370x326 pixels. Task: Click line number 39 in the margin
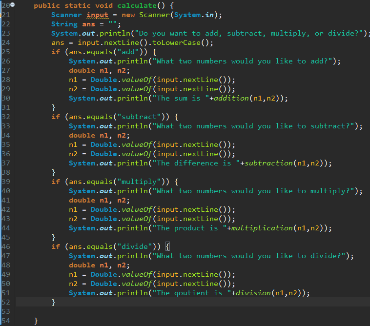(6, 182)
